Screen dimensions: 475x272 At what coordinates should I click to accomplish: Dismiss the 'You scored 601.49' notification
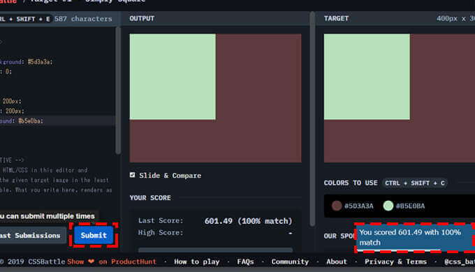pos(416,238)
